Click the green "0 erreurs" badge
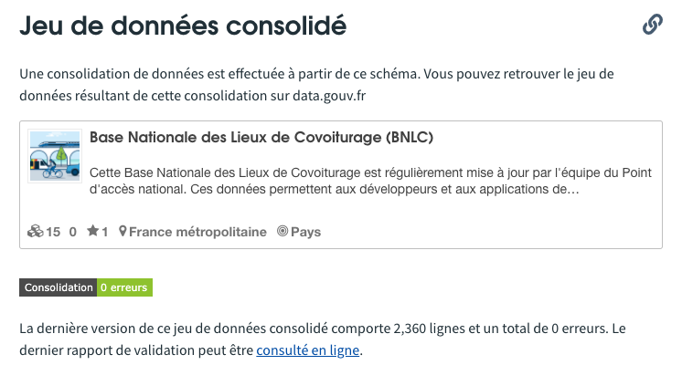The image size is (682, 386). (124, 287)
